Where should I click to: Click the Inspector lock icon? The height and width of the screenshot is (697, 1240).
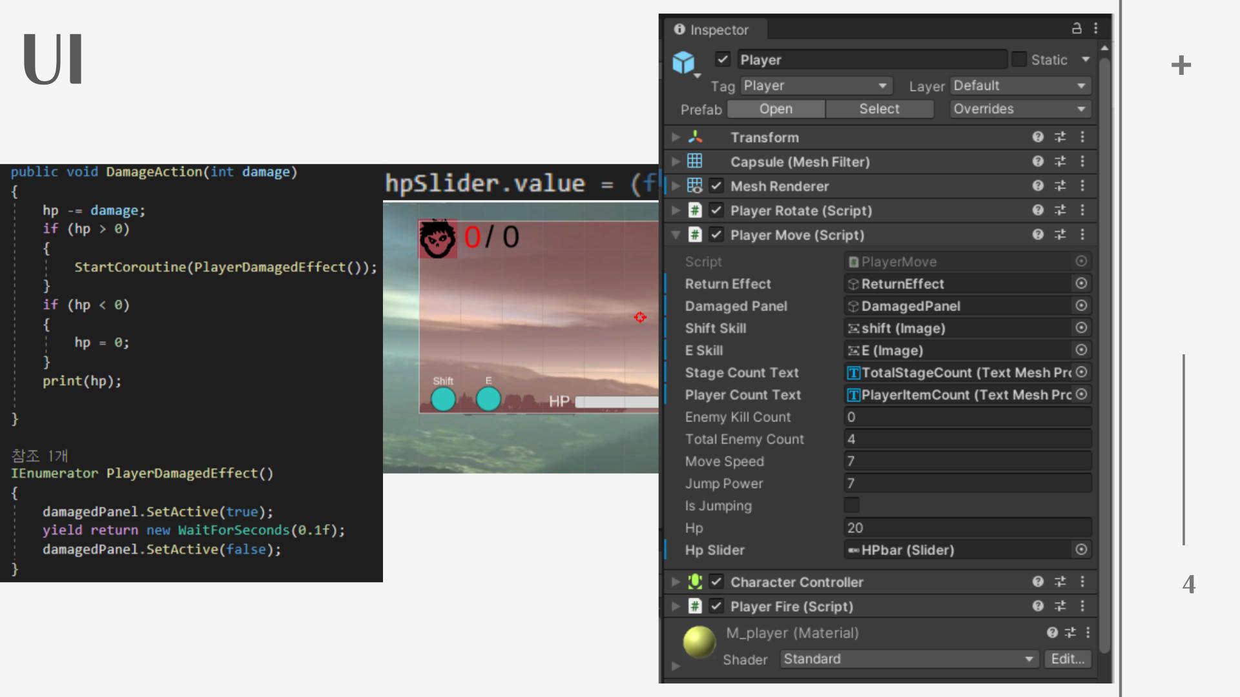[x=1076, y=28]
